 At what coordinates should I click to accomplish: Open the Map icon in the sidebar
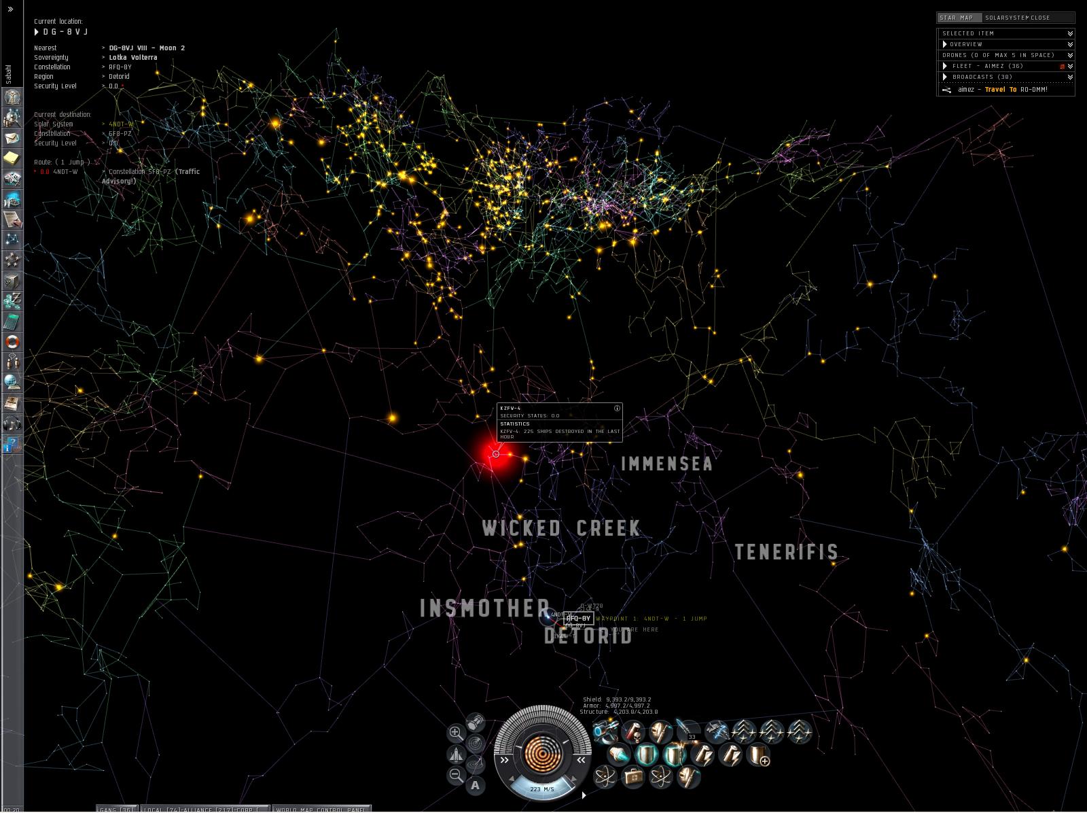point(12,240)
